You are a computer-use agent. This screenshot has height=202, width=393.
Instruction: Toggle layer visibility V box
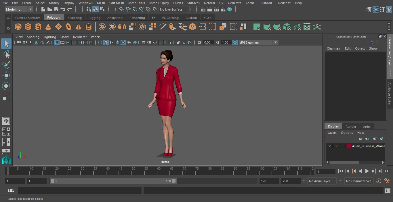point(329,146)
